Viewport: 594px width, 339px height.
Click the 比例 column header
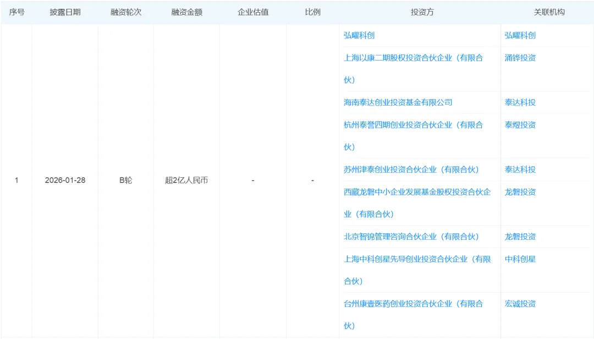(x=312, y=12)
